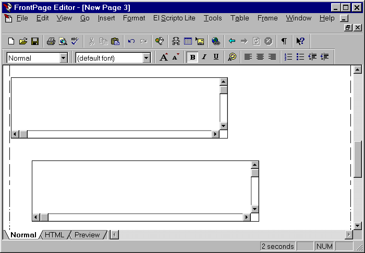Viewport: 365px width, 253px height.
Task: Undo the last action
Action: [x=131, y=41]
